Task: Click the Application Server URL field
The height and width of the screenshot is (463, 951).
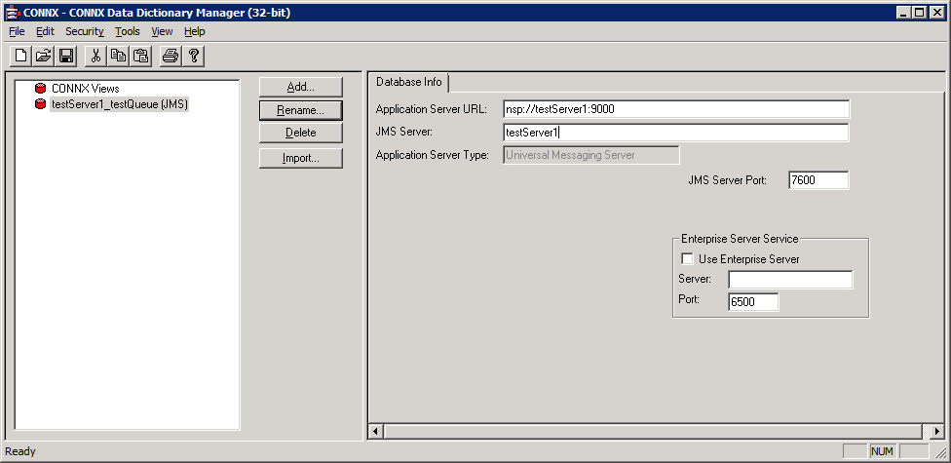Action: (x=676, y=109)
